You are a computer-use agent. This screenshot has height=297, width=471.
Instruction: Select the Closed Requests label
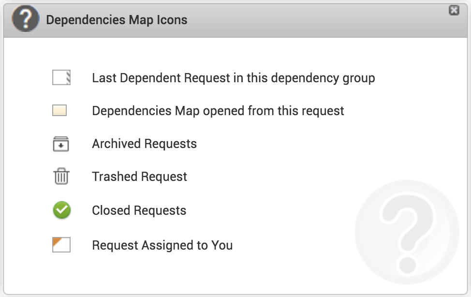pyautogui.click(x=139, y=211)
